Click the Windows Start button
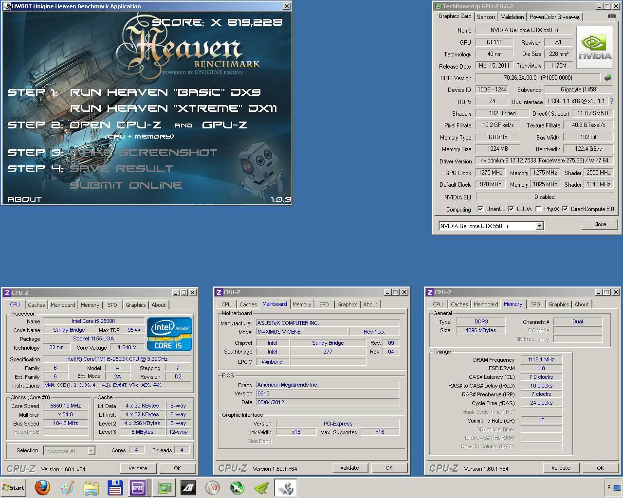This screenshot has height=498, width=623. point(13,487)
